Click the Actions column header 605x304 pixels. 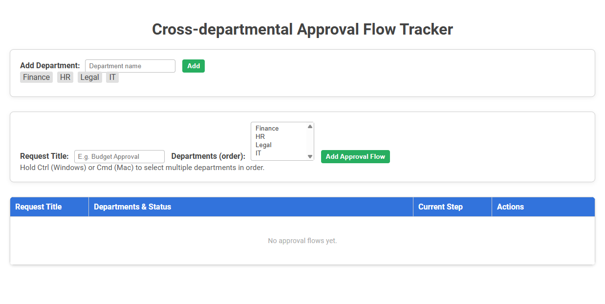pyautogui.click(x=510, y=207)
